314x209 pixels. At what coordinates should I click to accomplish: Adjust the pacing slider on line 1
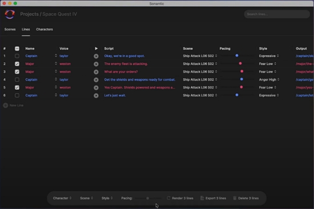coord(237,55)
